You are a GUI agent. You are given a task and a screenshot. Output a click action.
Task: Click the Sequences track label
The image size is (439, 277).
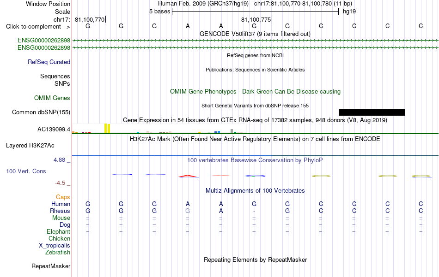pos(55,76)
